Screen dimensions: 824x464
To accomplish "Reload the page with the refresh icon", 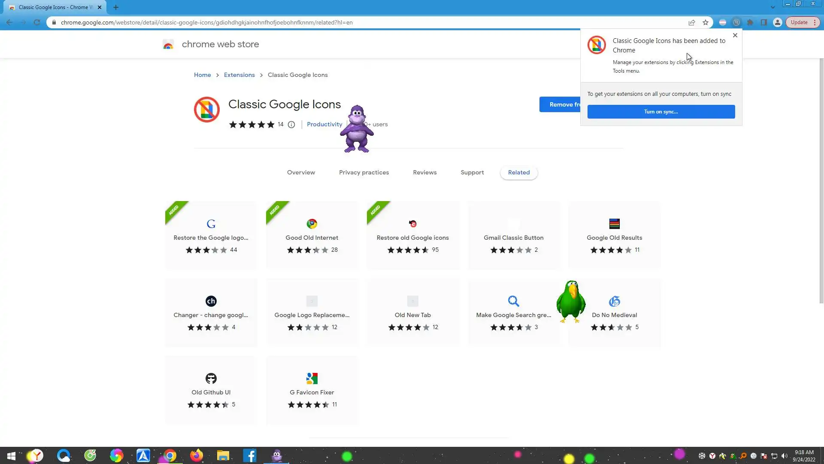I will click(37, 22).
